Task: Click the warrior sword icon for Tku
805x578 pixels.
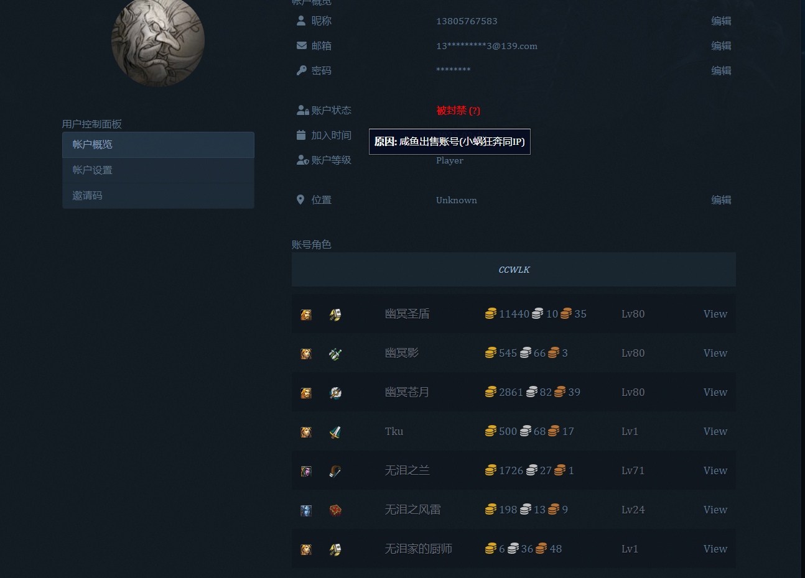Action: pos(335,432)
